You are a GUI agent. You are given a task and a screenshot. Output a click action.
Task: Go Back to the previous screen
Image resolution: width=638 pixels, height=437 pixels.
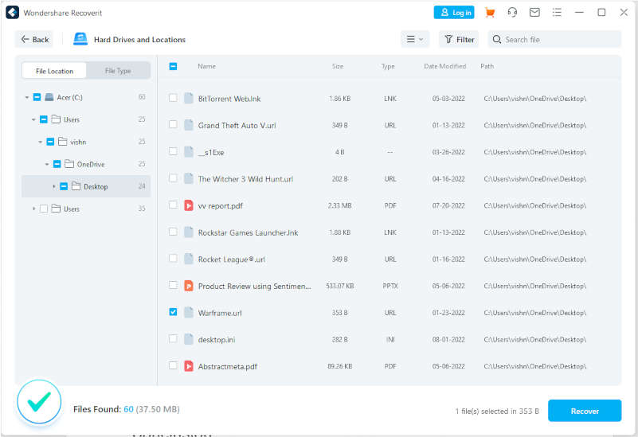34,39
